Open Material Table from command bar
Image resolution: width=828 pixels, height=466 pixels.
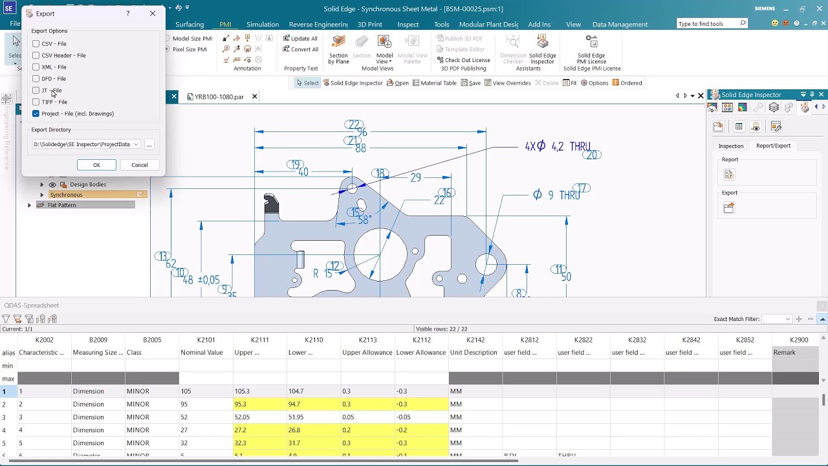(x=435, y=83)
